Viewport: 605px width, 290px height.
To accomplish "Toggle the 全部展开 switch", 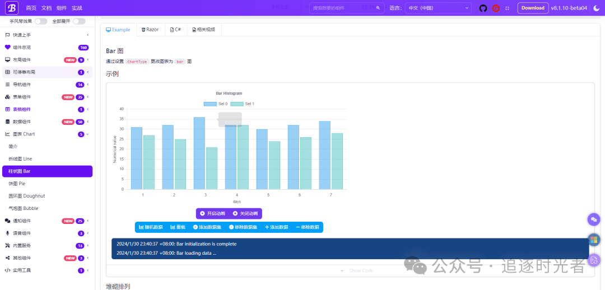I will [79, 21].
